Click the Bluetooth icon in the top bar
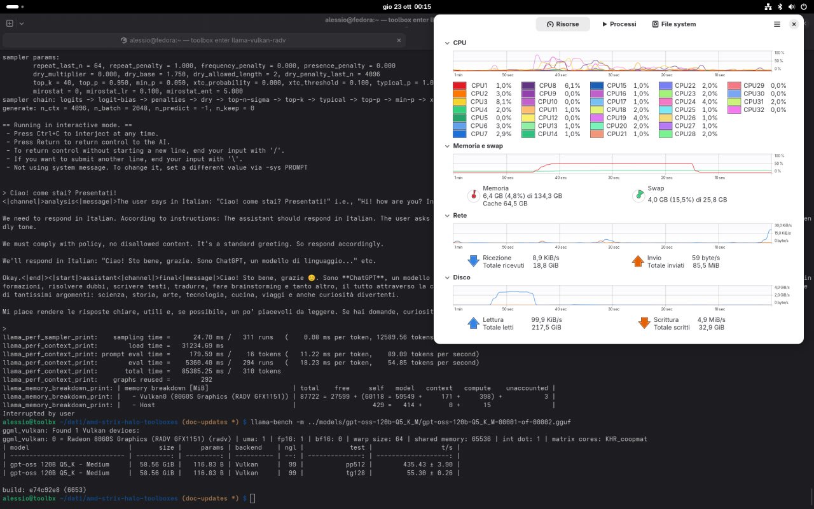 tap(780, 7)
